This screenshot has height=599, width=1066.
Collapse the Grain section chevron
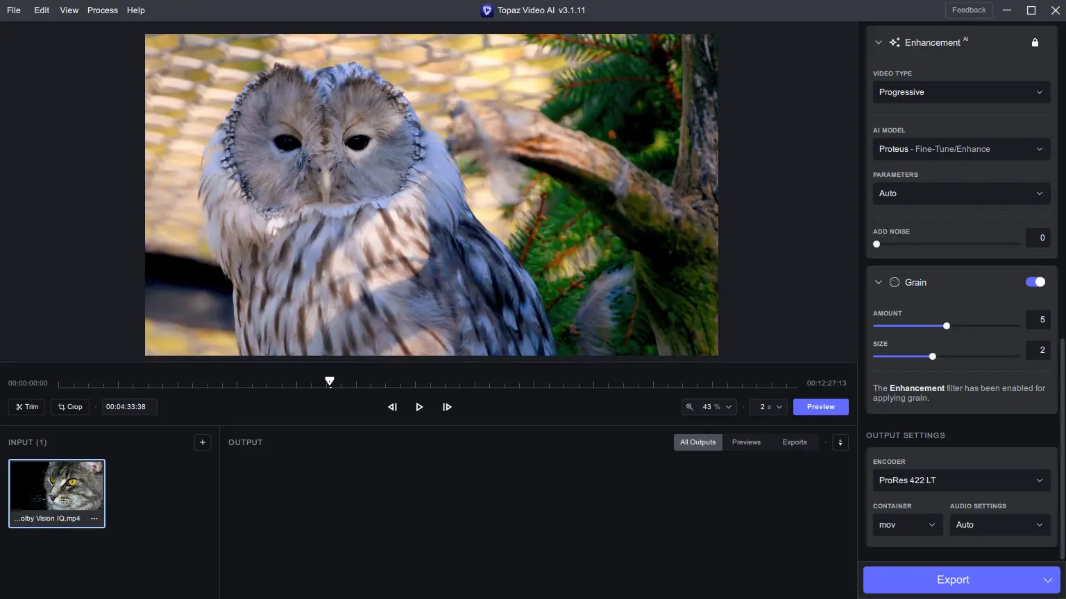pyautogui.click(x=879, y=282)
